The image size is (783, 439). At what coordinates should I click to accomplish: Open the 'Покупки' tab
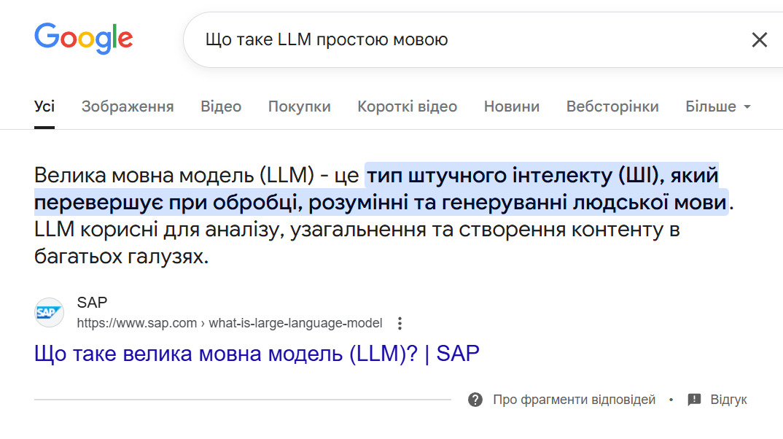click(x=299, y=106)
